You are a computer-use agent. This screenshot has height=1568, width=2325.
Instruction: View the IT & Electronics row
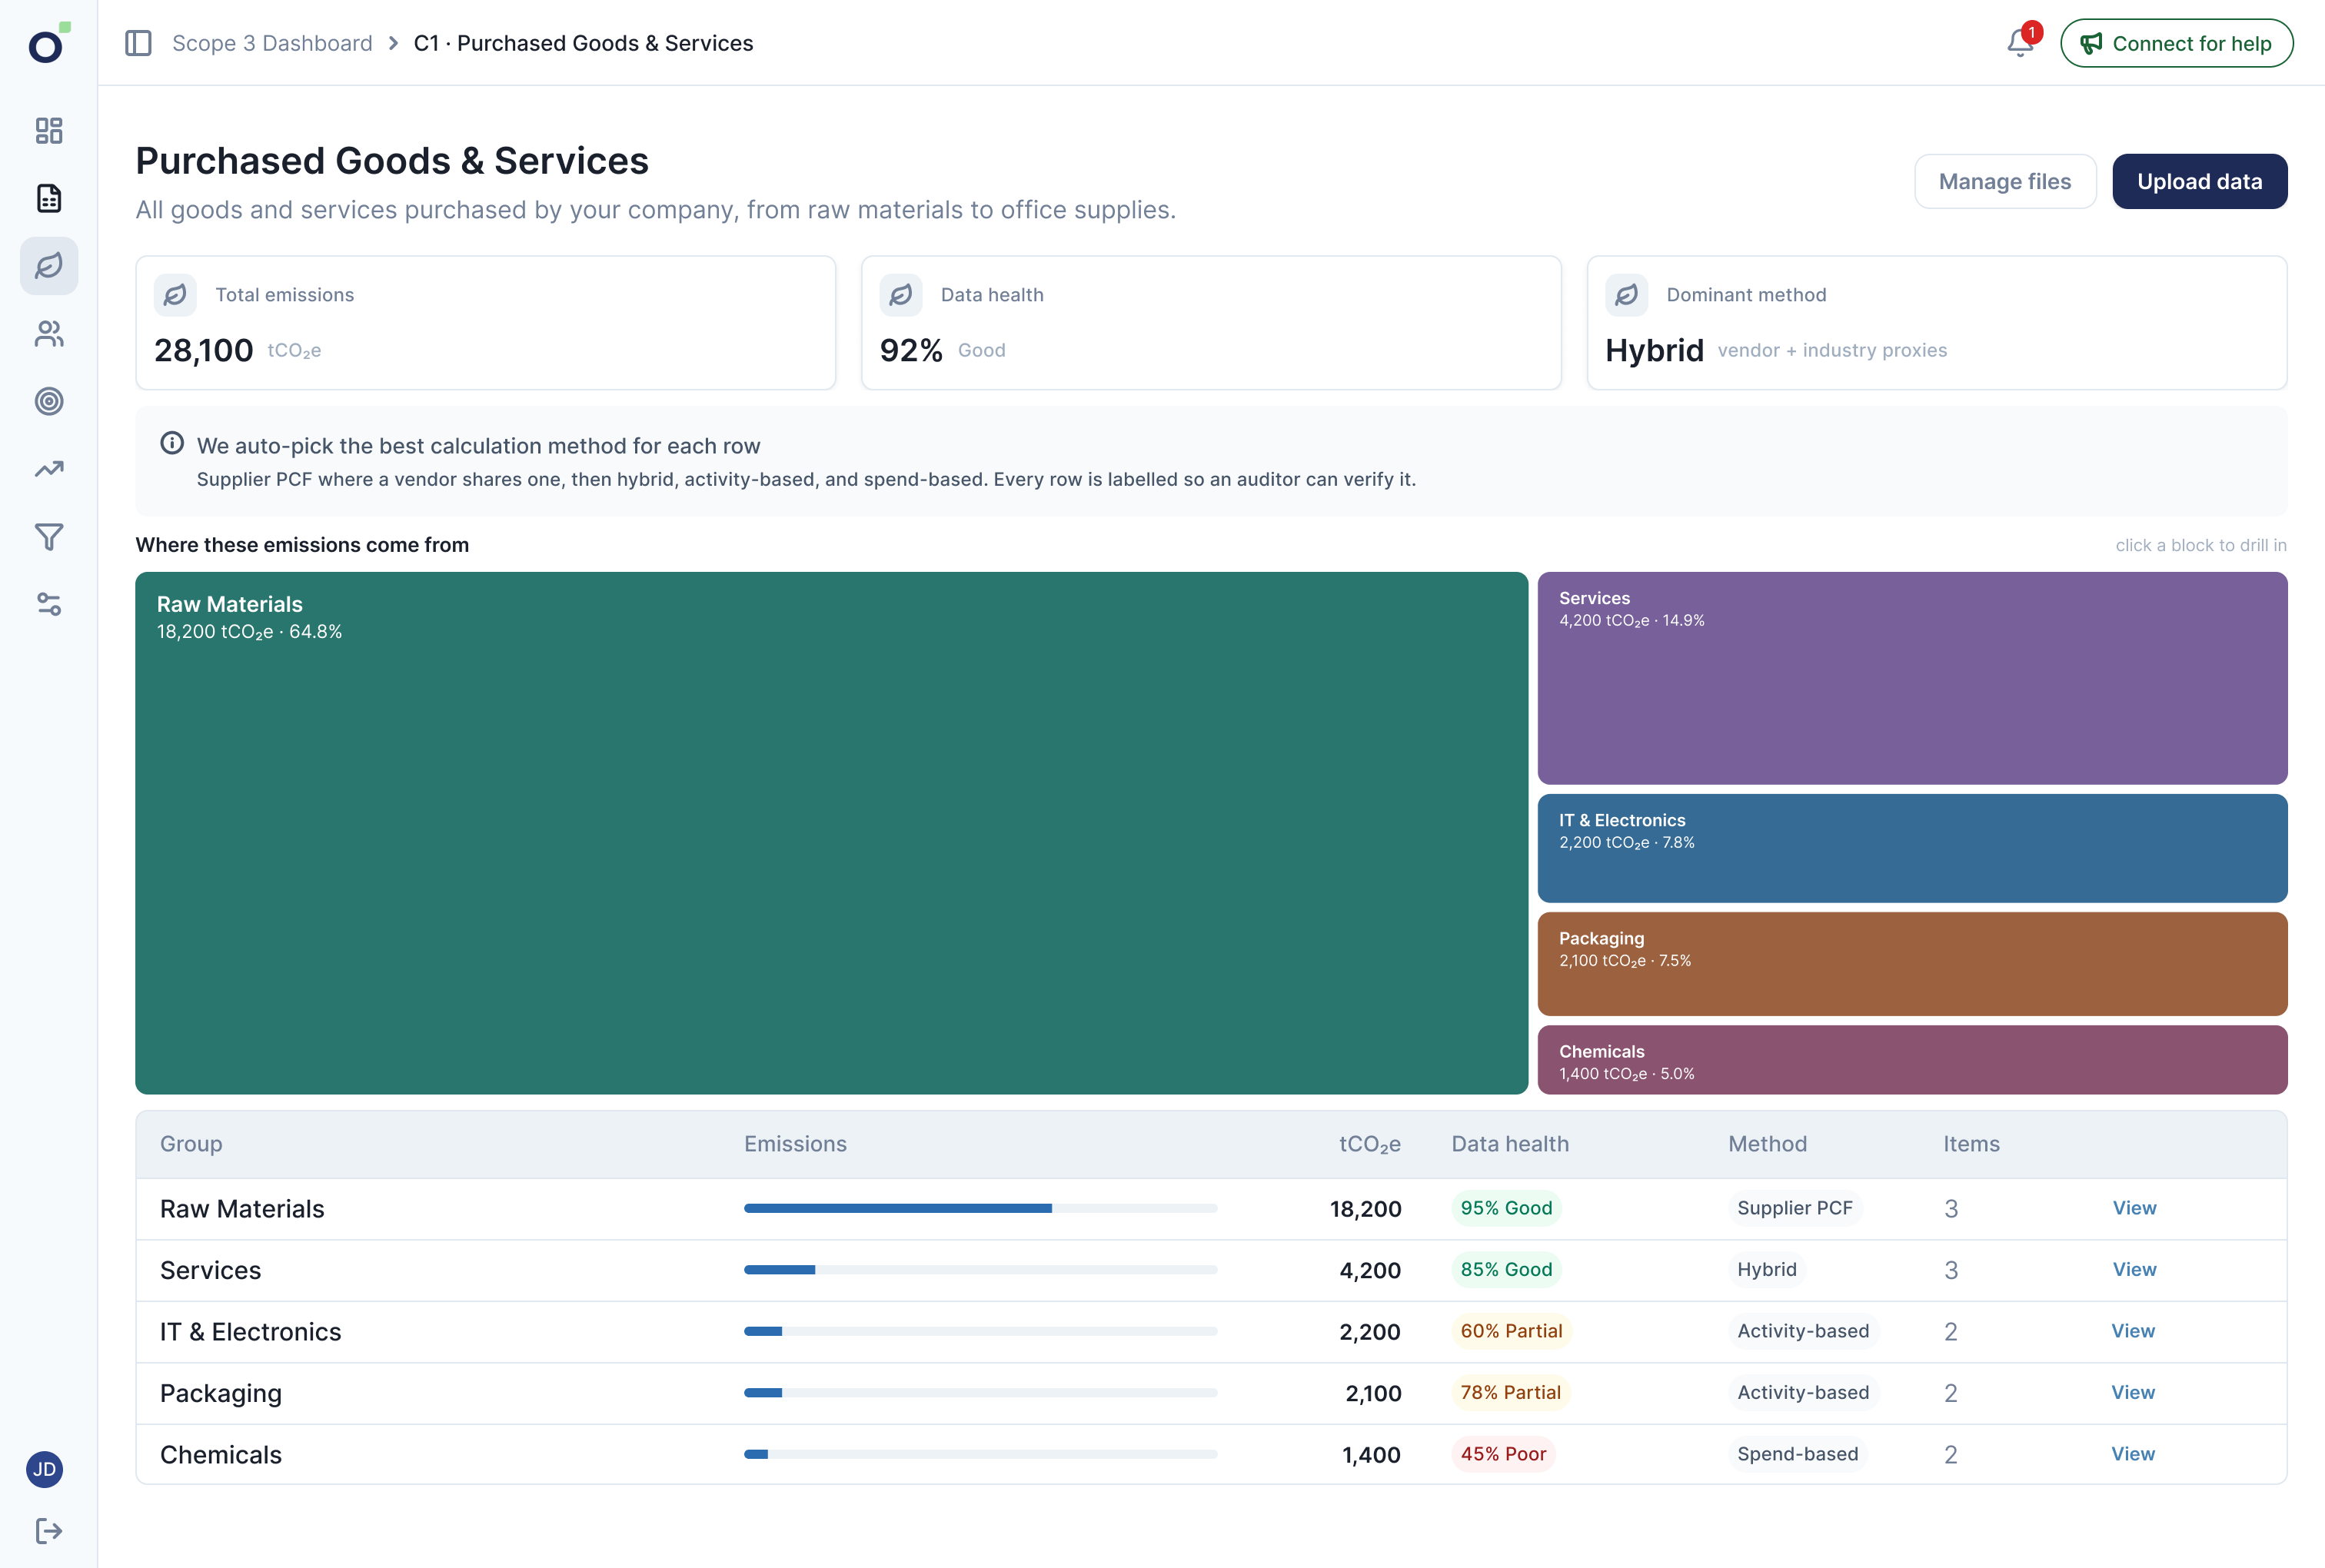coord(2133,1331)
